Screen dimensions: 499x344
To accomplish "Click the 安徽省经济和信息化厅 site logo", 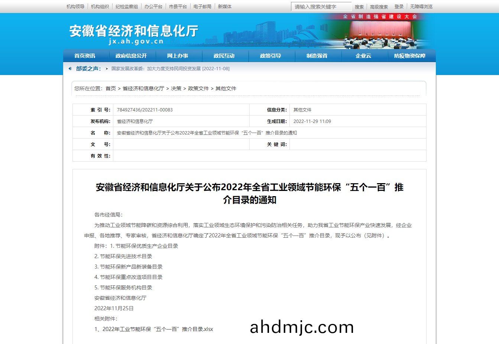I will coord(134,34).
